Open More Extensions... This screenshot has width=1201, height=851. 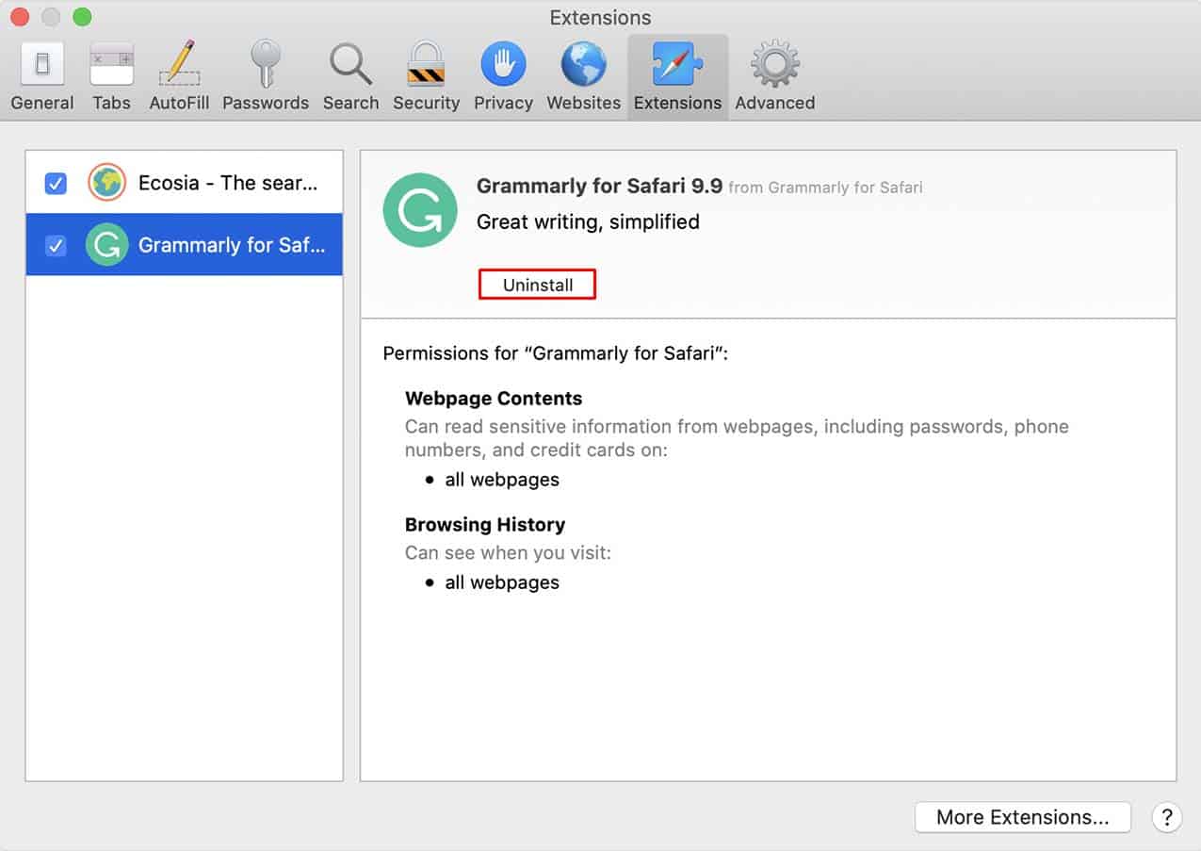coord(1022,817)
